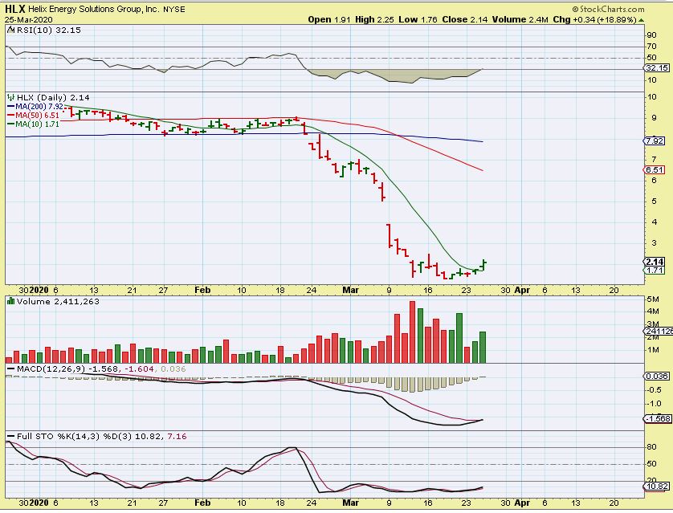Click 2020 on the price chart date axis
The height and width of the screenshot is (513, 673).
tap(39, 291)
